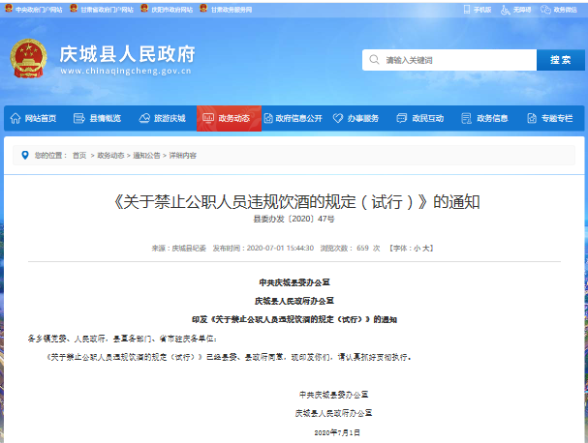Set font size to 小
The width and height of the screenshot is (588, 443).
418,249
